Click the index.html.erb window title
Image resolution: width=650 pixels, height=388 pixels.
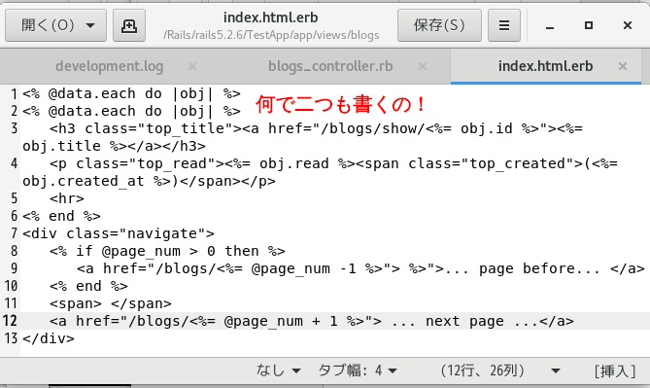click(271, 18)
